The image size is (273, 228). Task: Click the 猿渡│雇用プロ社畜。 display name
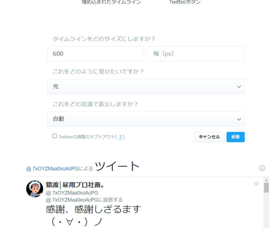click(x=75, y=185)
